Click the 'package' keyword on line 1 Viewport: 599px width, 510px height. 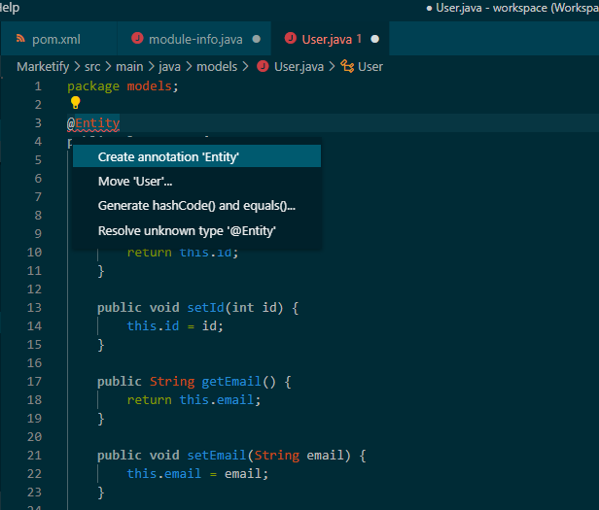pos(93,86)
